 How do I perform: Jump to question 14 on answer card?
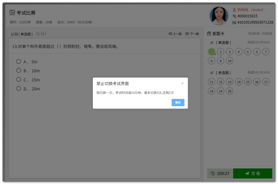pos(239,82)
